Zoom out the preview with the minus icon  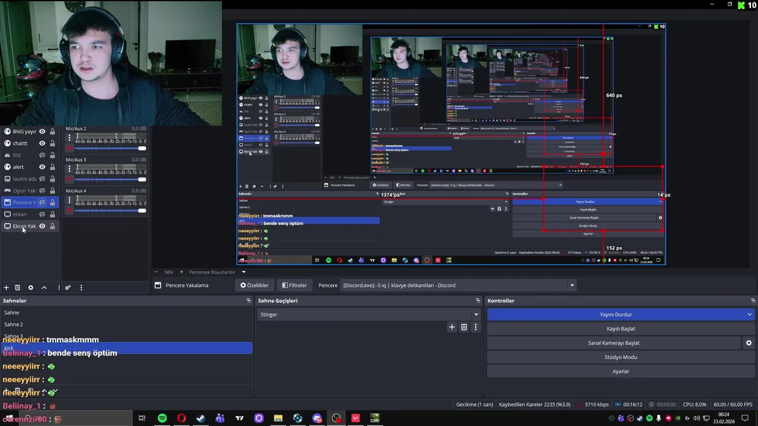point(156,272)
